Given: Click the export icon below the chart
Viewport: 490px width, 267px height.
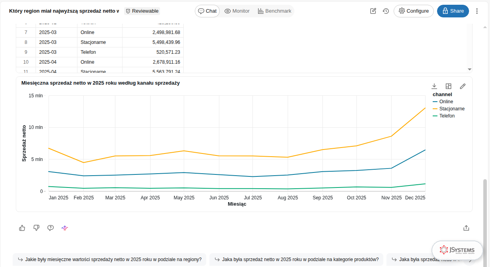Looking at the screenshot, I should [466, 228].
